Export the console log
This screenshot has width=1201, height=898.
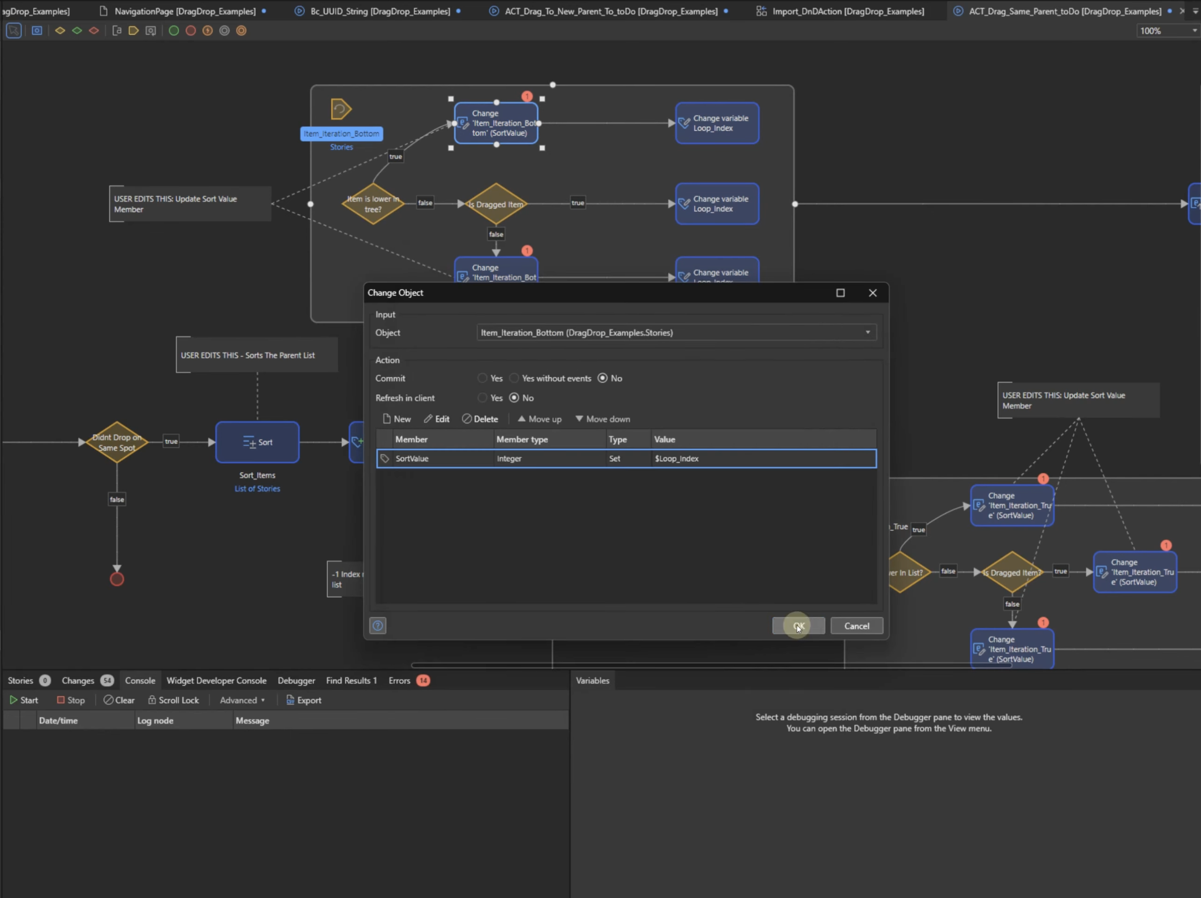[304, 700]
